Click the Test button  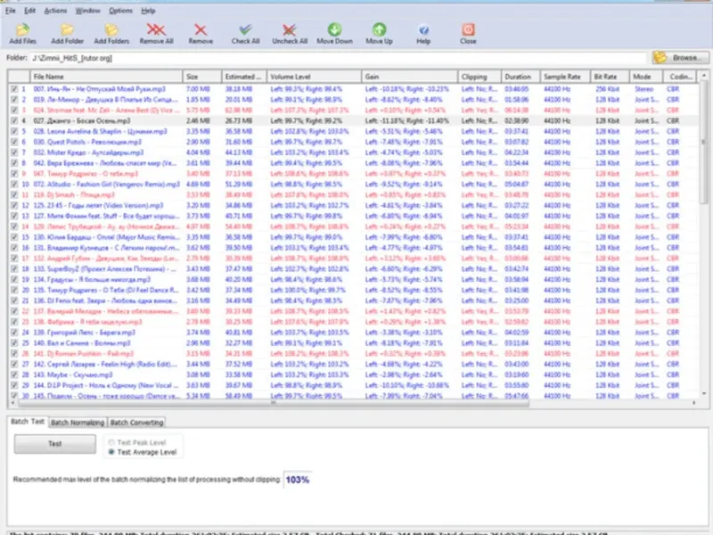tap(55, 443)
